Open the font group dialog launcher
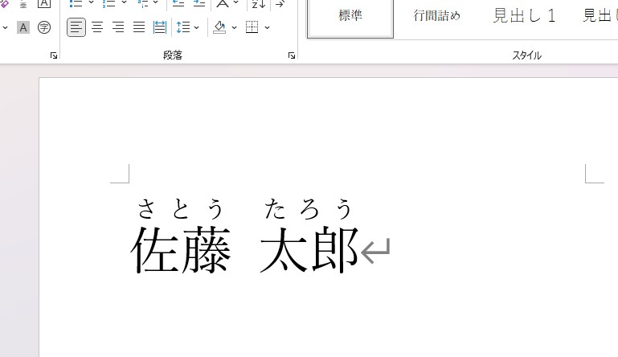Viewport: 618px width, 357px height. pos(54,55)
